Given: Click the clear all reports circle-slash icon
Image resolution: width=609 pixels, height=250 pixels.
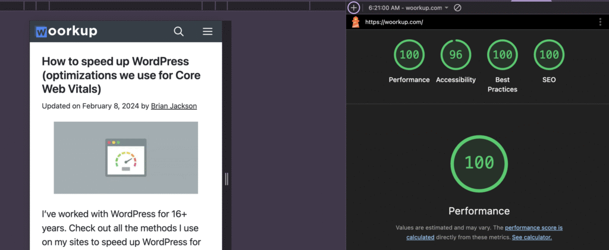Looking at the screenshot, I should tap(457, 8).
